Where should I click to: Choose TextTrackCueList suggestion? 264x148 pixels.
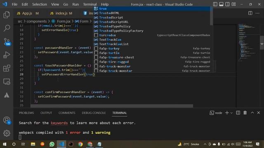point(152,44)
